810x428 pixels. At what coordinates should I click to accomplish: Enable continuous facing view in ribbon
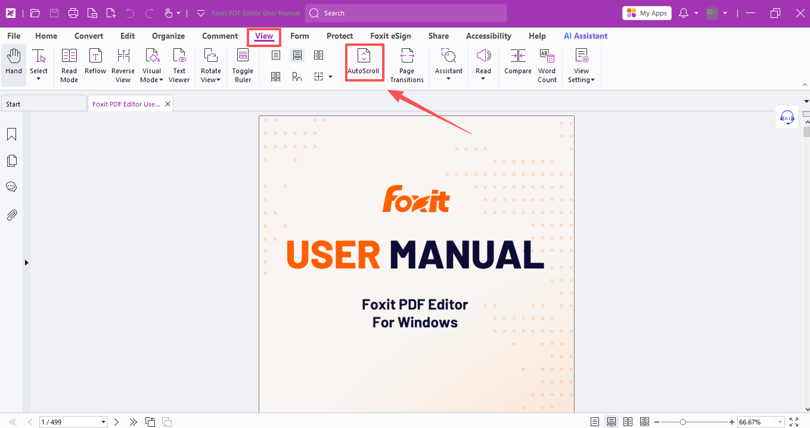(276, 76)
